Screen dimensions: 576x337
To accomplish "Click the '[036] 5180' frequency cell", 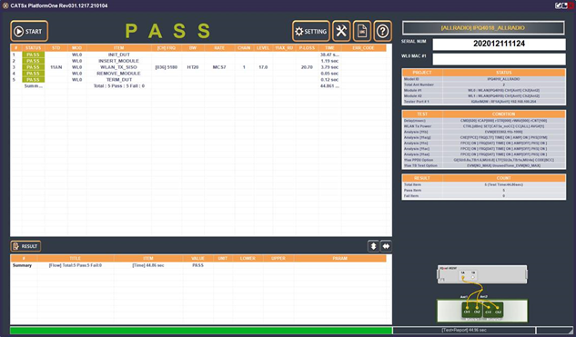I will [167, 67].
